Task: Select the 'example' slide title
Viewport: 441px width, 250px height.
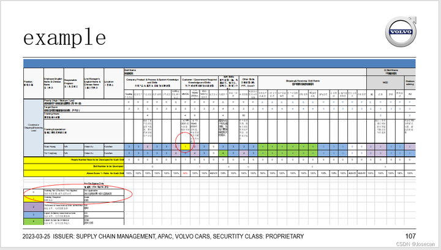Action: click(64, 37)
